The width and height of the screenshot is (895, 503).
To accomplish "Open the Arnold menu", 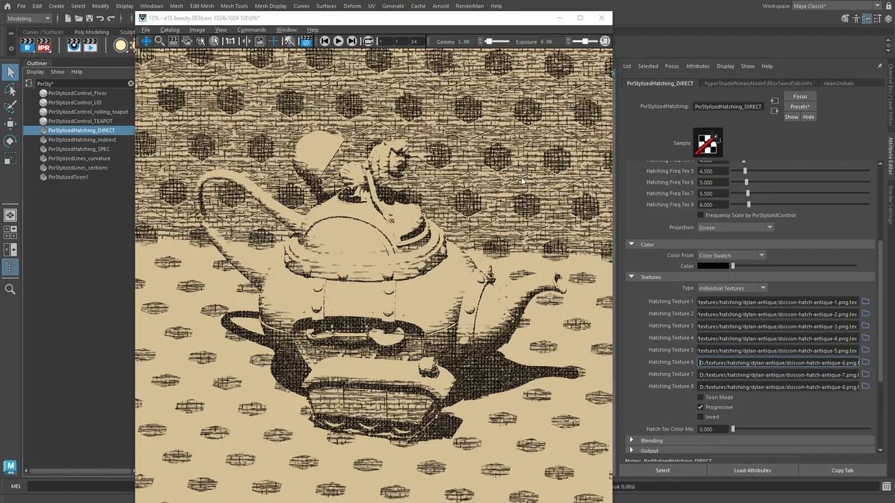I will click(x=441, y=6).
